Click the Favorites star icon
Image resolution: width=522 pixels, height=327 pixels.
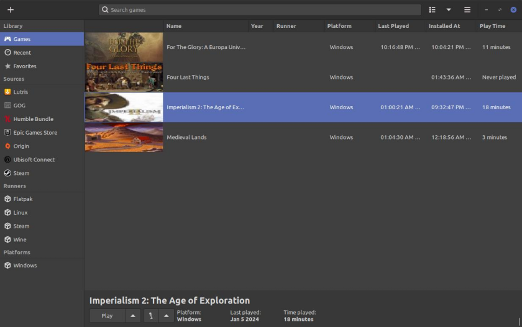(7, 66)
